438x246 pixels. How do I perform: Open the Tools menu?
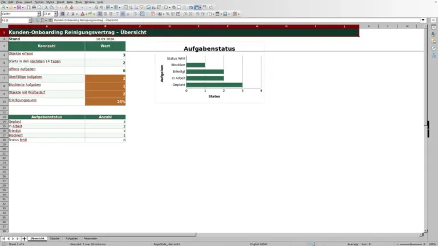point(79,2)
